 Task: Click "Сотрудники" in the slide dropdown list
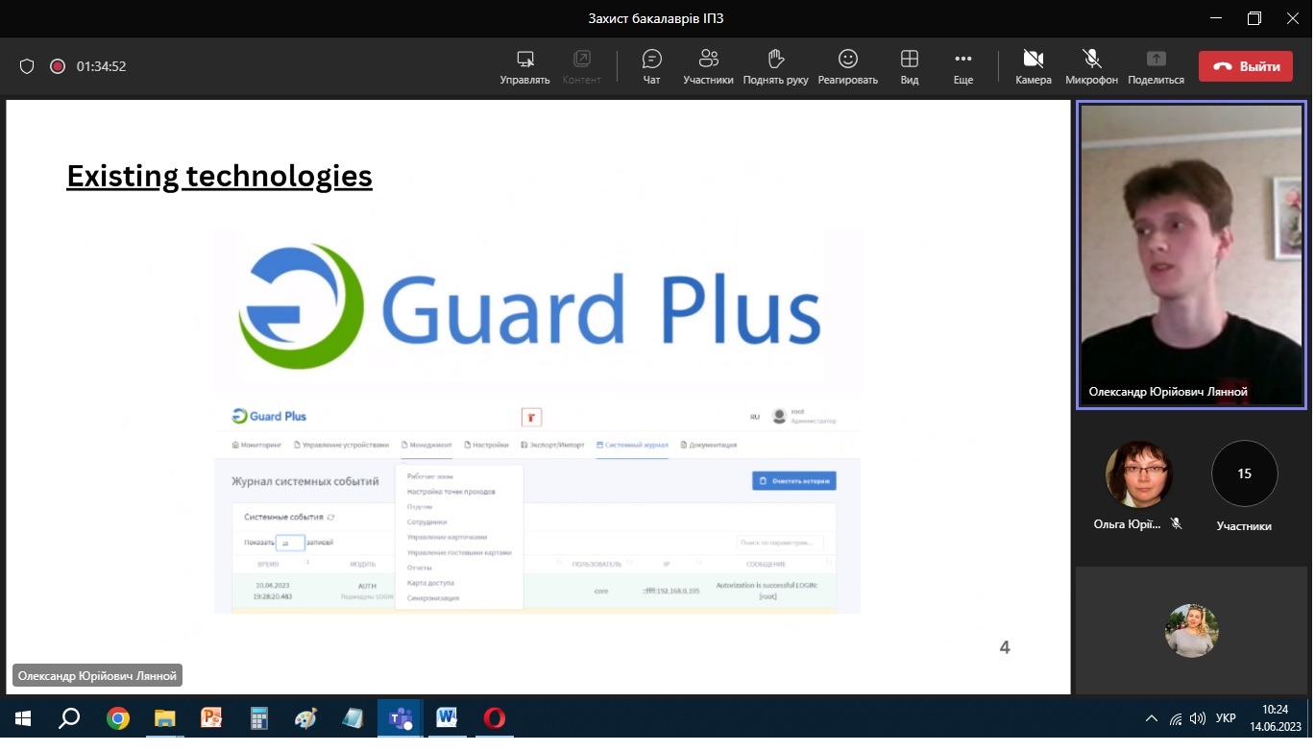pos(426,522)
